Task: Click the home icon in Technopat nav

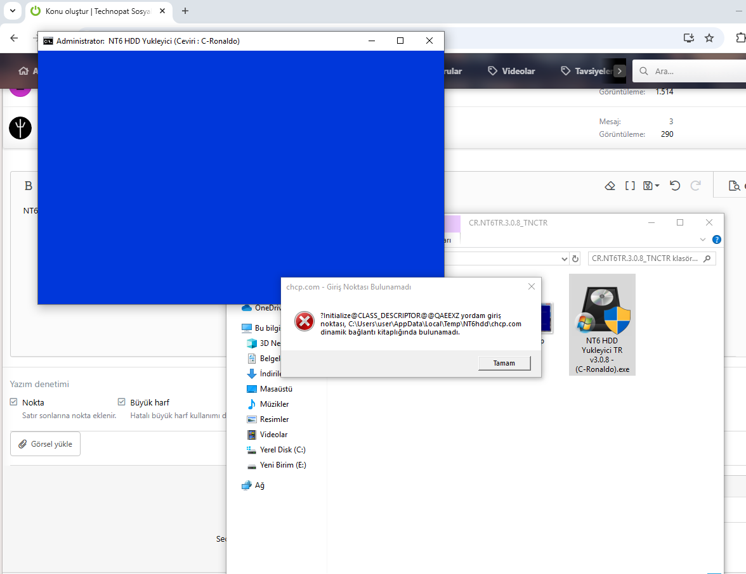Action: pos(23,71)
